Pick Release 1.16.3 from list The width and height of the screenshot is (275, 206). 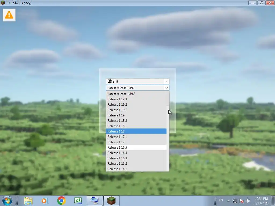(136, 158)
